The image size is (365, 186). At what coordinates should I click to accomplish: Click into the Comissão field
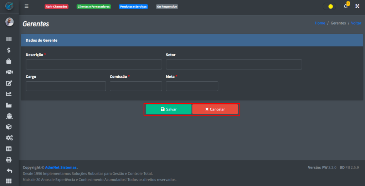click(x=136, y=86)
